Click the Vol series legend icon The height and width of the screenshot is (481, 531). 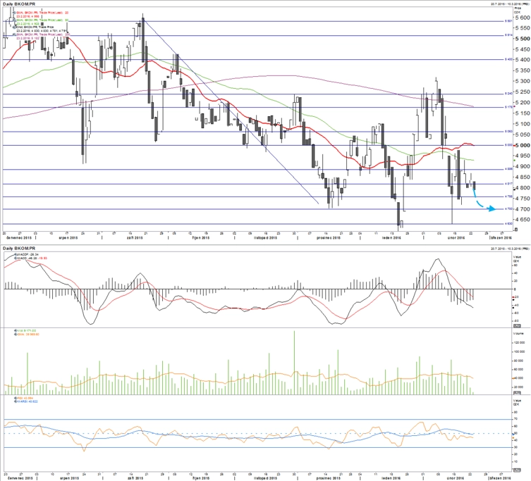pyautogui.click(x=16, y=330)
